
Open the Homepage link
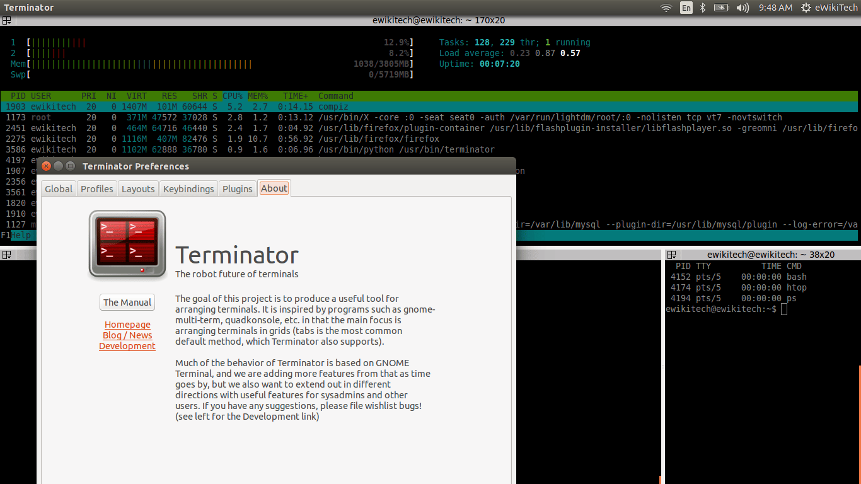(x=127, y=325)
